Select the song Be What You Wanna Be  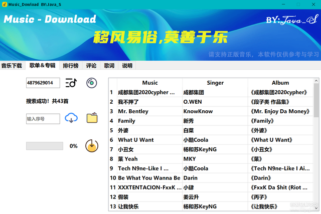pyautogui.click(x=149, y=178)
